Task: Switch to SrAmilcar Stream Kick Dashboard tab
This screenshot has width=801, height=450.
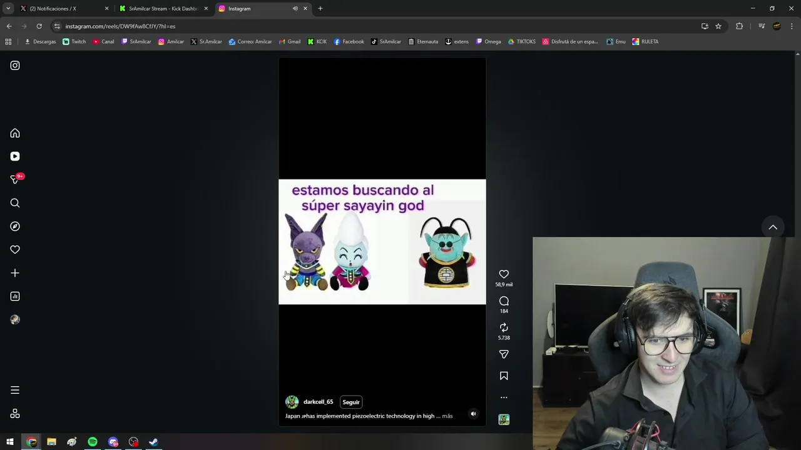Action: [163, 9]
